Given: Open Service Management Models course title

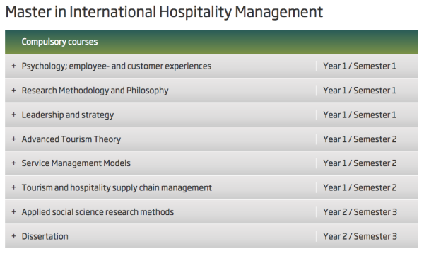Looking at the screenshot, I should pyautogui.click(x=76, y=163).
